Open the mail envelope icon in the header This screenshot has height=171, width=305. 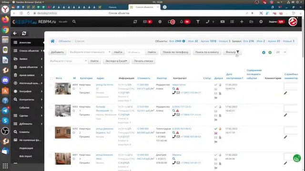pyautogui.click(x=145, y=22)
